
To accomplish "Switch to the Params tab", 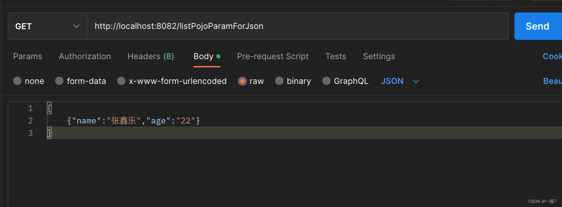I will tap(28, 56).
